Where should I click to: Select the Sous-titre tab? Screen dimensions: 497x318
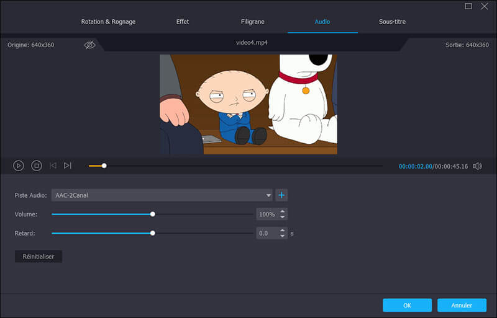pos(392,22)
